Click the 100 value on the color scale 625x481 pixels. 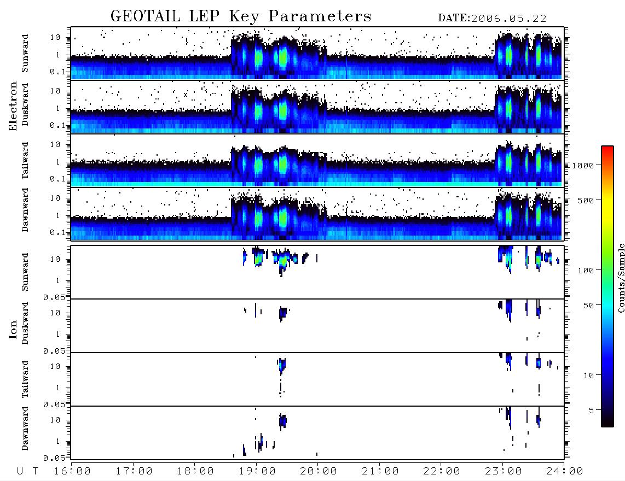(586, 271)
